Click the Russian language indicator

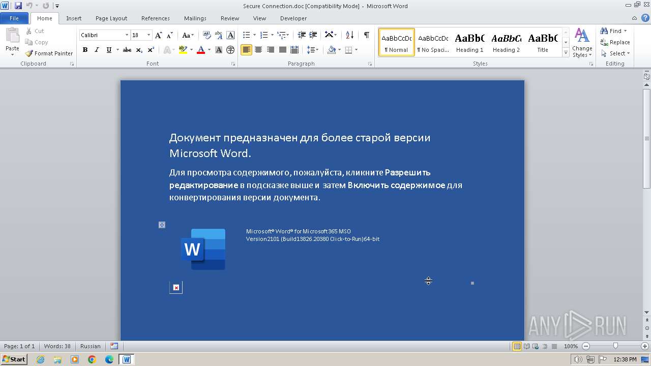click(x=91, y=346)
